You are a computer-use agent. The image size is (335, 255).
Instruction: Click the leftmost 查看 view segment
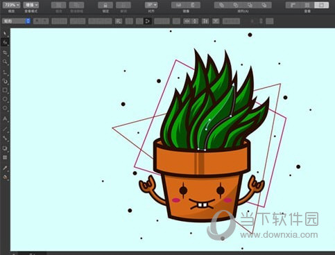coord(293,5)
